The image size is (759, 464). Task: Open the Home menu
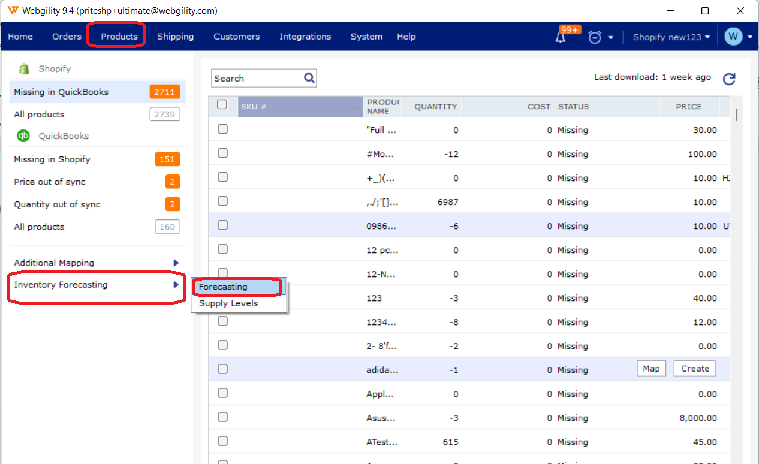(x=20, y=37)
